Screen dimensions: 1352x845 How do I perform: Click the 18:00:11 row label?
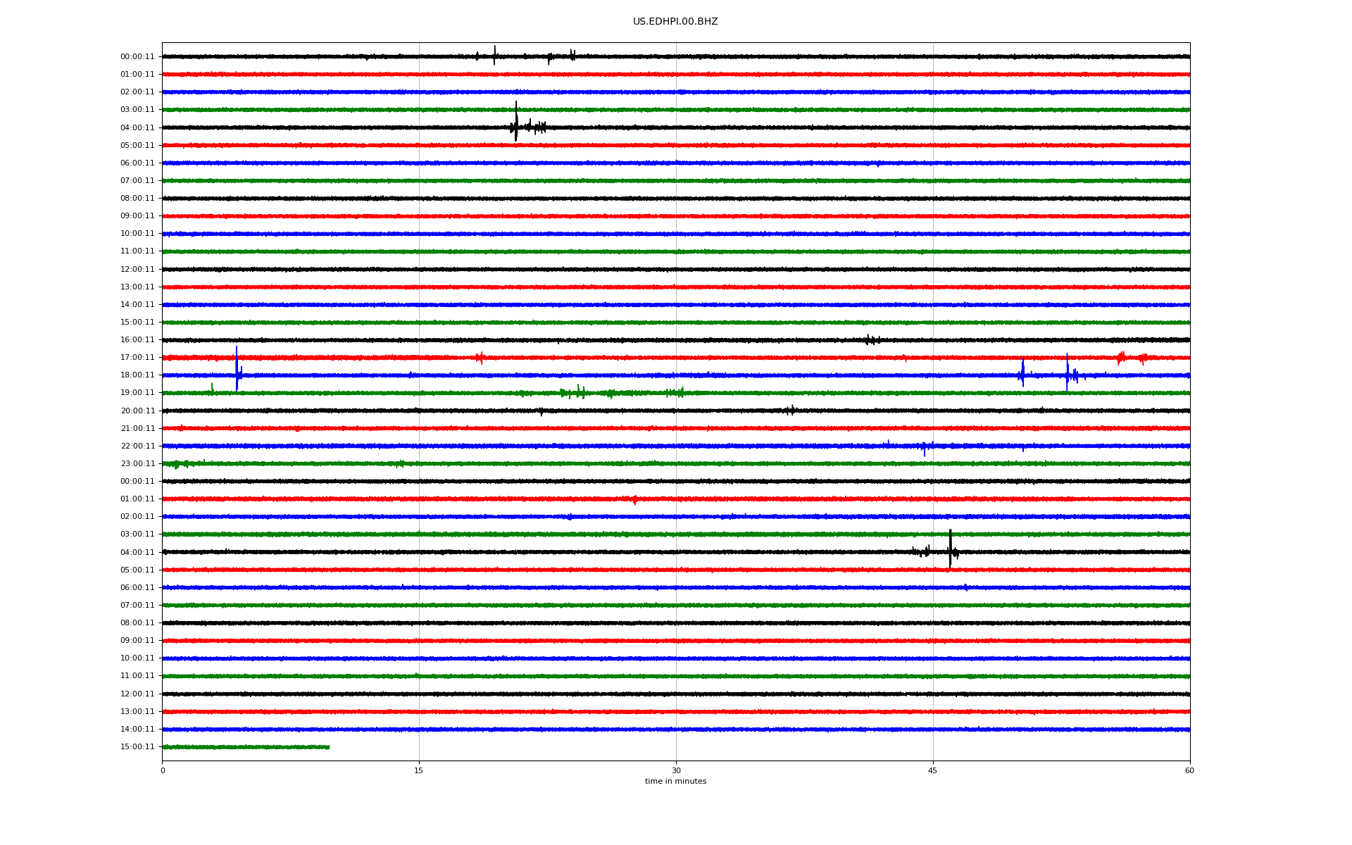pos(137,375)
